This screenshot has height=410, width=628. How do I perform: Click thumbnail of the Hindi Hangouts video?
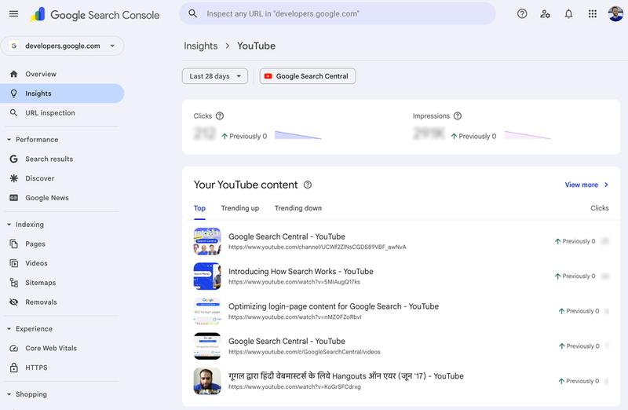pyautogui.click(x=207, y=381)
